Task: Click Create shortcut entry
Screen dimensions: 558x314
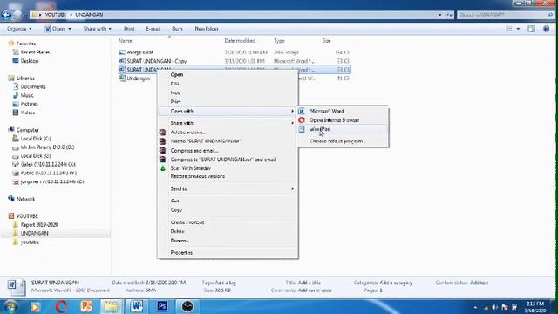Action: [228, 222]
